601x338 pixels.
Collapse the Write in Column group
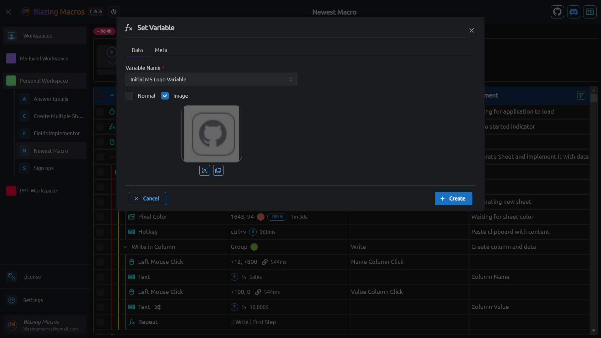coord(125,247)
